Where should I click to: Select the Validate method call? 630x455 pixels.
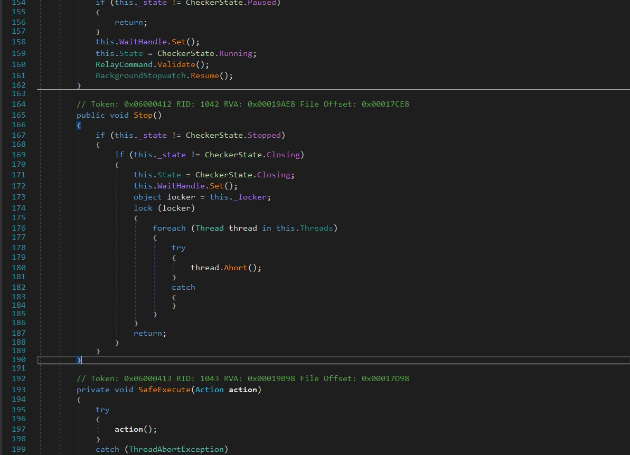pos(176,64)
